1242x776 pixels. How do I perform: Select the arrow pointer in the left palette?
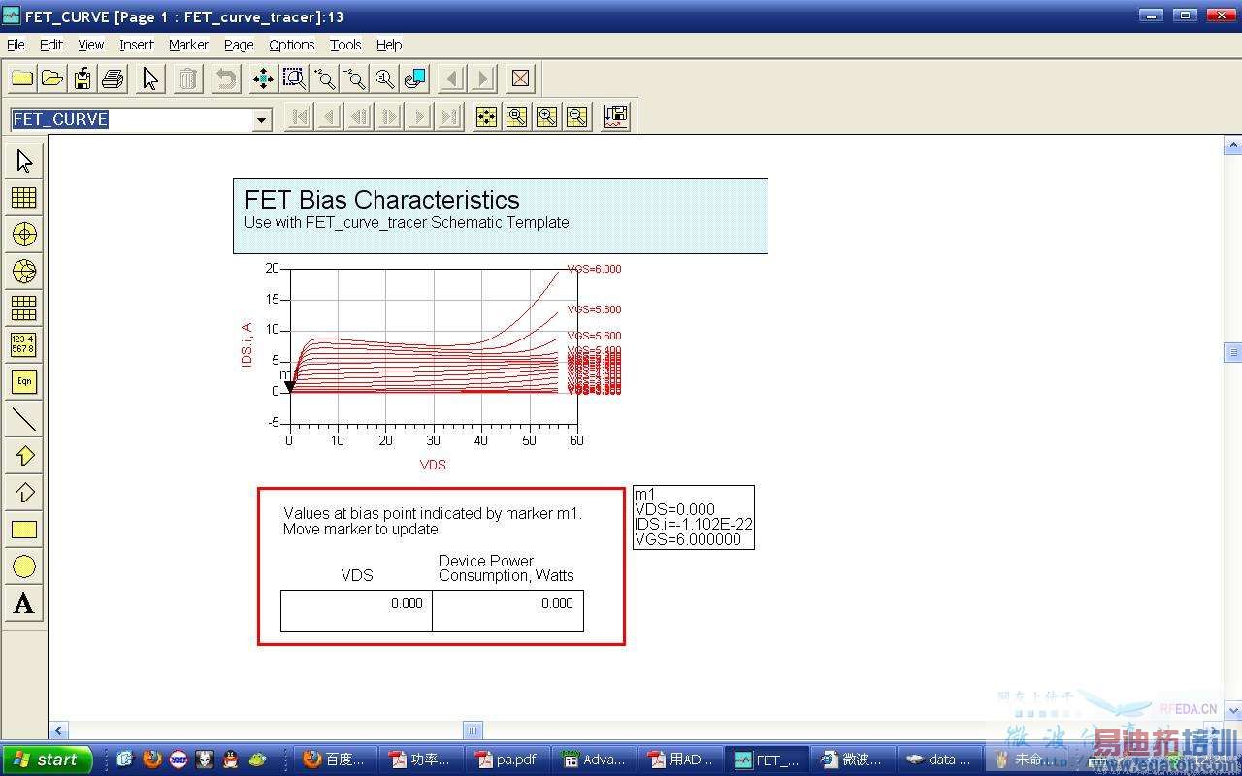point(24,161)
